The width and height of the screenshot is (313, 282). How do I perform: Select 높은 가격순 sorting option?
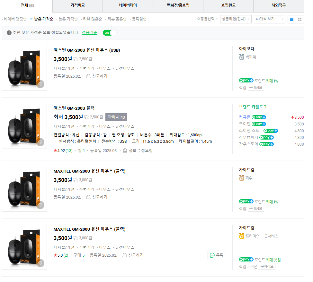coord(68,19)
